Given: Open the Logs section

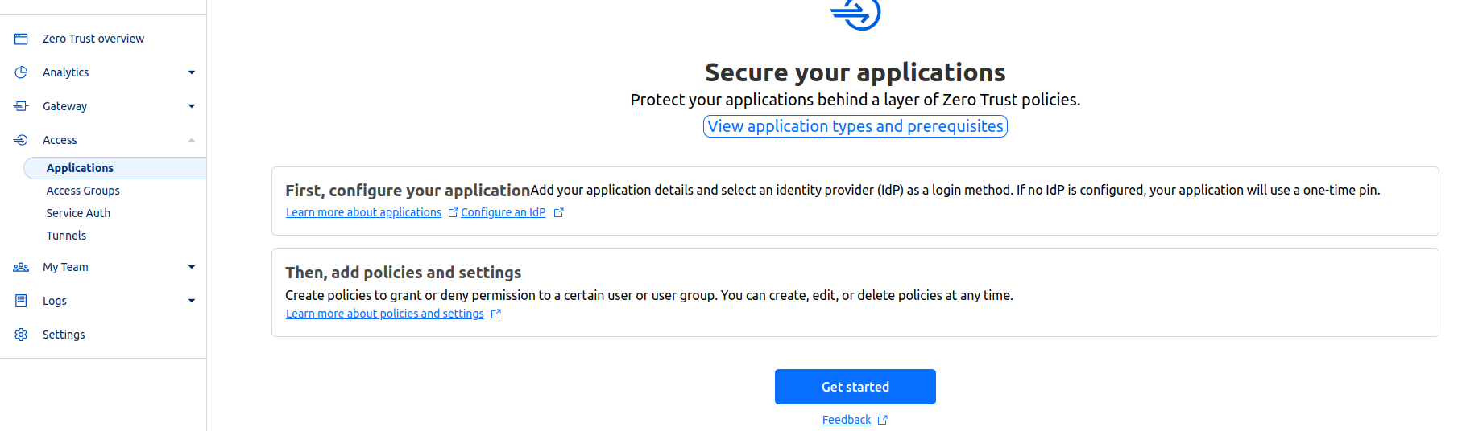Looking at the screenshot, I should (55, 301).
